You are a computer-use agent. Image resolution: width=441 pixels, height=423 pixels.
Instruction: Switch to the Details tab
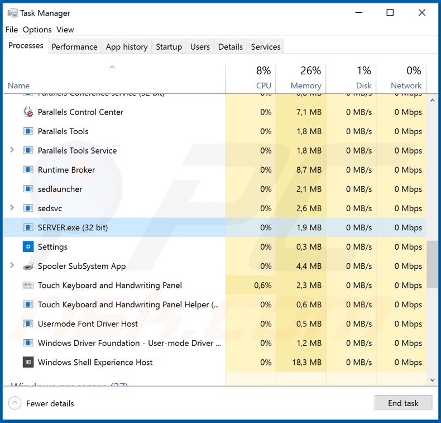point(231,47)
